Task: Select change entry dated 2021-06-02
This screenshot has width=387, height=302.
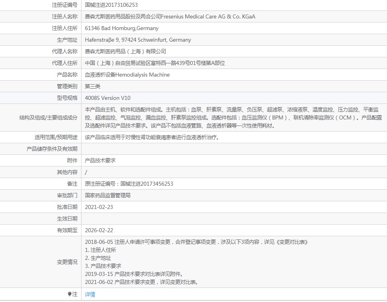Action: (142, 282)
